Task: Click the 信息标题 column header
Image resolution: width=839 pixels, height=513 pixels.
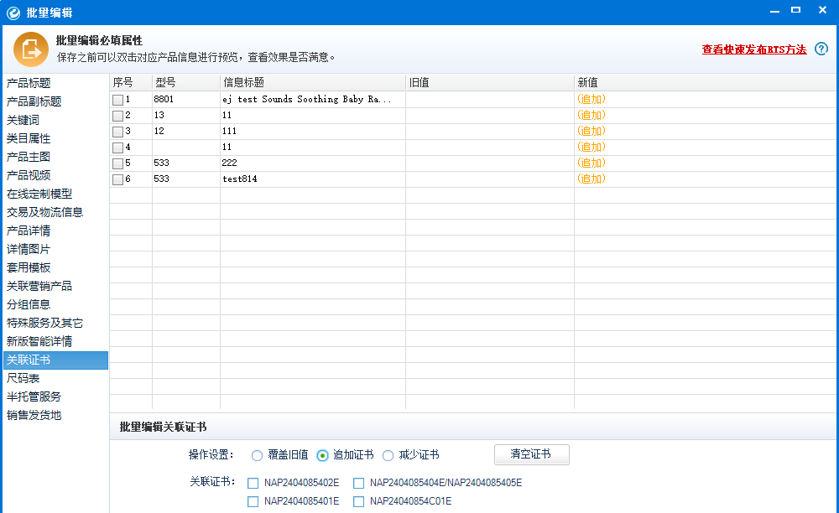Action: pos(313,82)
